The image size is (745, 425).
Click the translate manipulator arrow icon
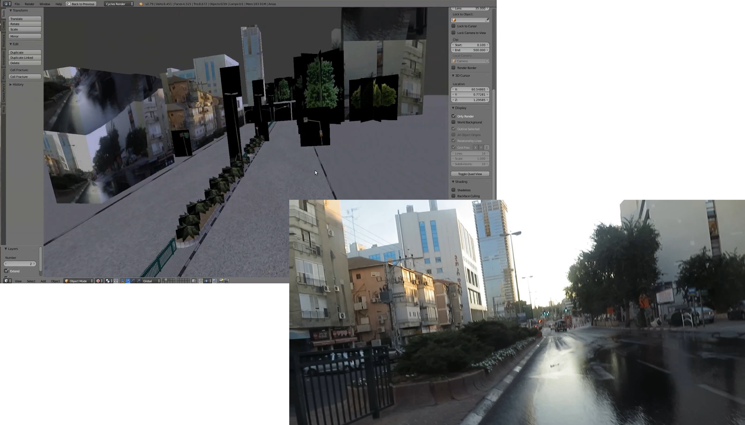pyautogui.click(x=128, y=281)
